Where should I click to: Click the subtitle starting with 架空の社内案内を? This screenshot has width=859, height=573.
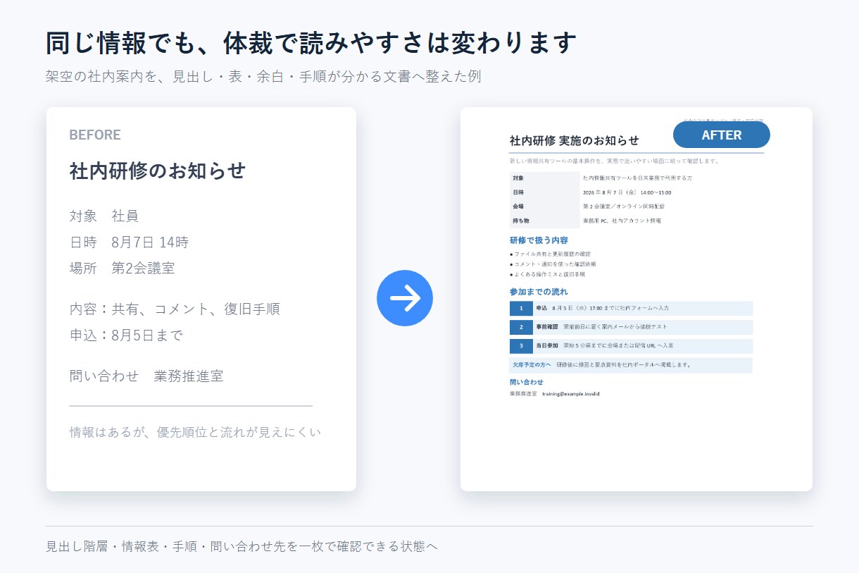[263, 76]
